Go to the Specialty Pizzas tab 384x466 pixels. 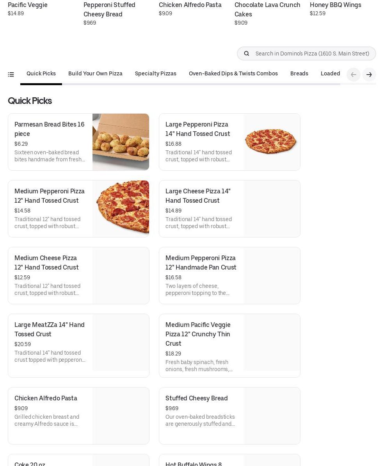click(155, 74)
